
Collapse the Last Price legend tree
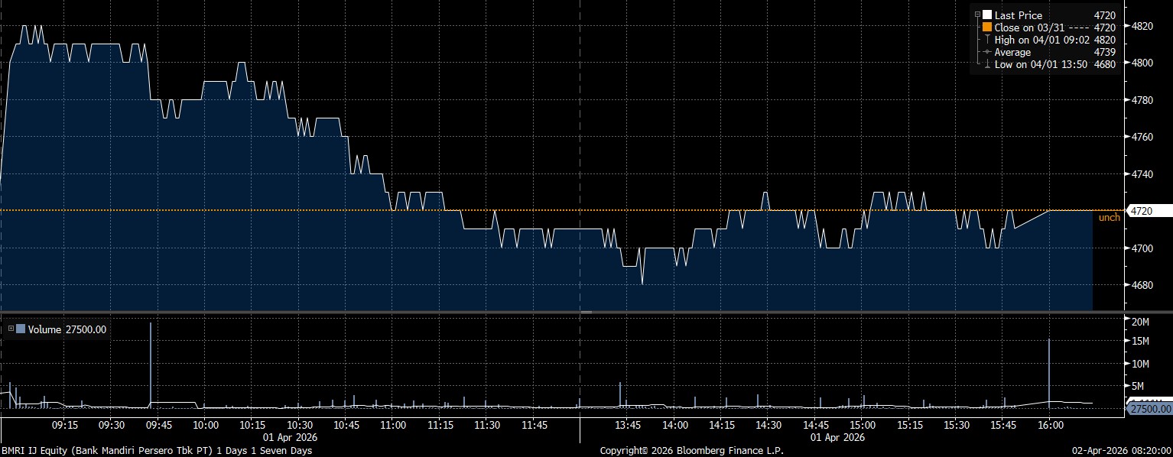pos(978,15)
